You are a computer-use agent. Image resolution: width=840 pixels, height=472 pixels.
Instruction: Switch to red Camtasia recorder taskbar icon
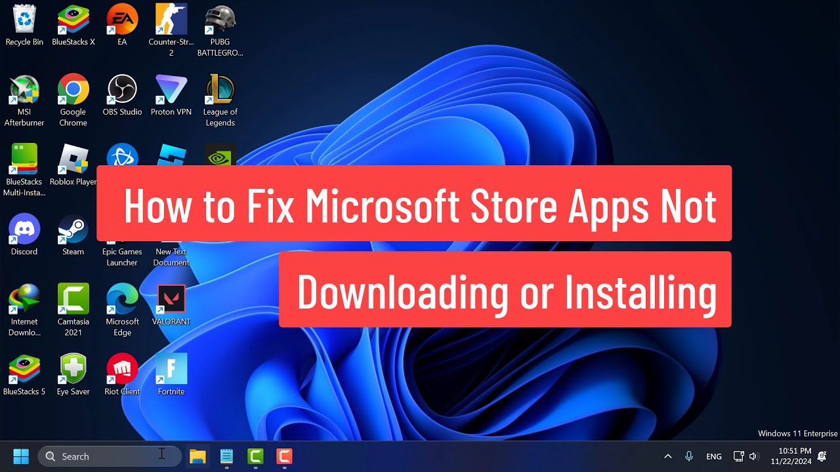click(x=284, y=456)
